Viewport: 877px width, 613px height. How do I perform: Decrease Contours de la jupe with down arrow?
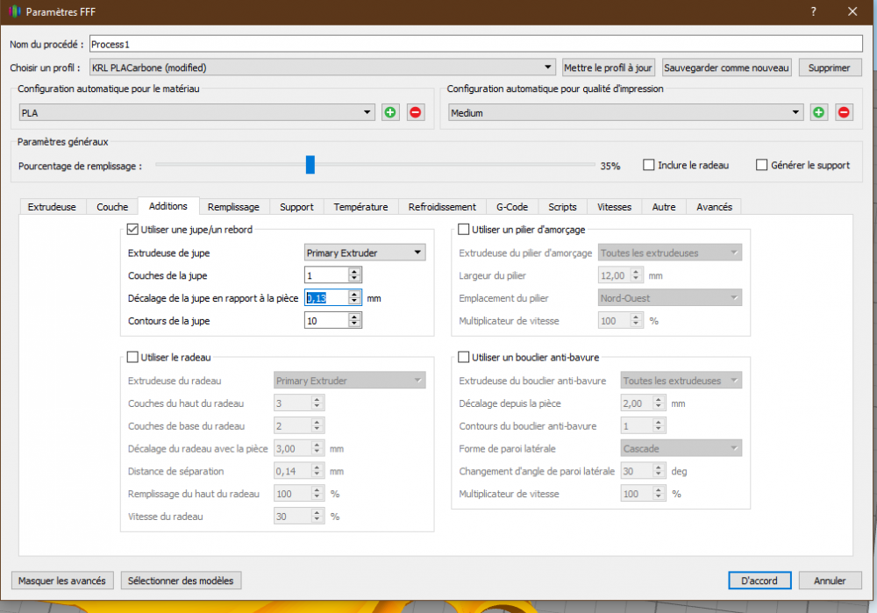pos(354,324)
